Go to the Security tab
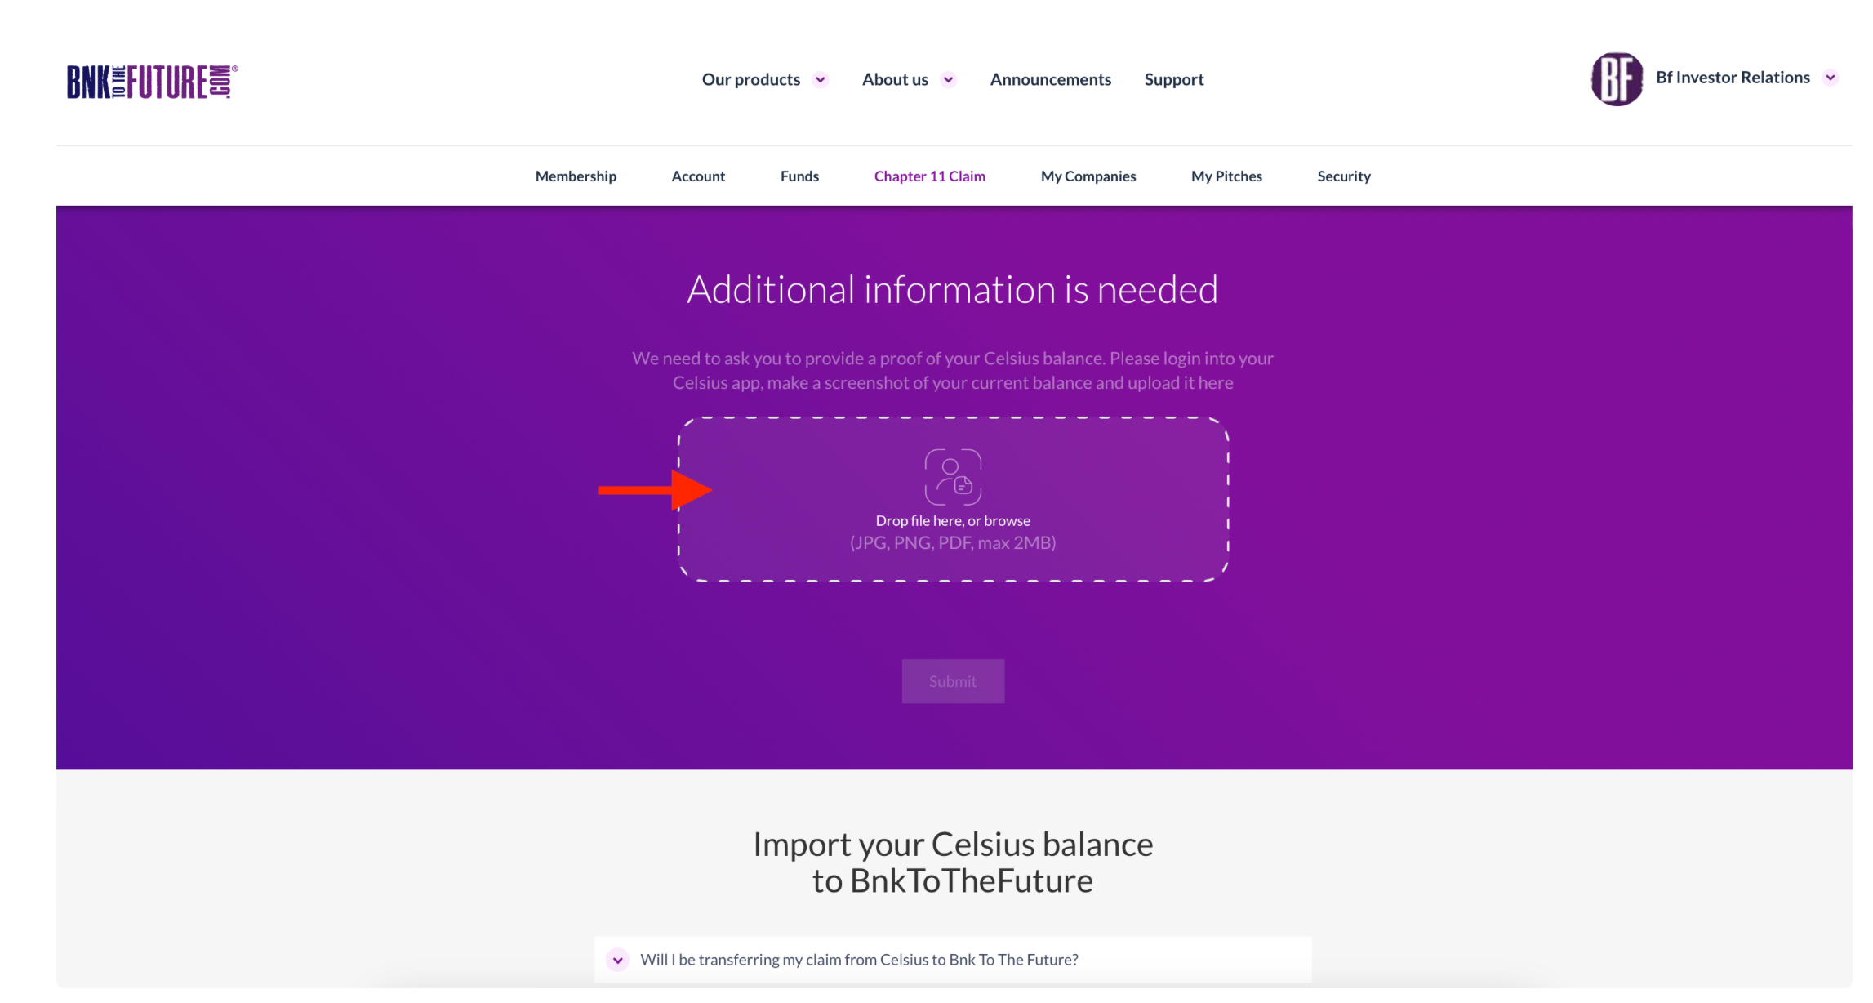1873x1003 pixels. [1343, 176]
